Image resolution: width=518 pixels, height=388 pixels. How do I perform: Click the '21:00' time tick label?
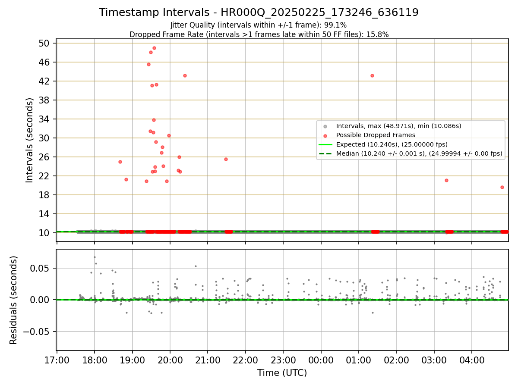pyautogui.click(x=208, y=360)
